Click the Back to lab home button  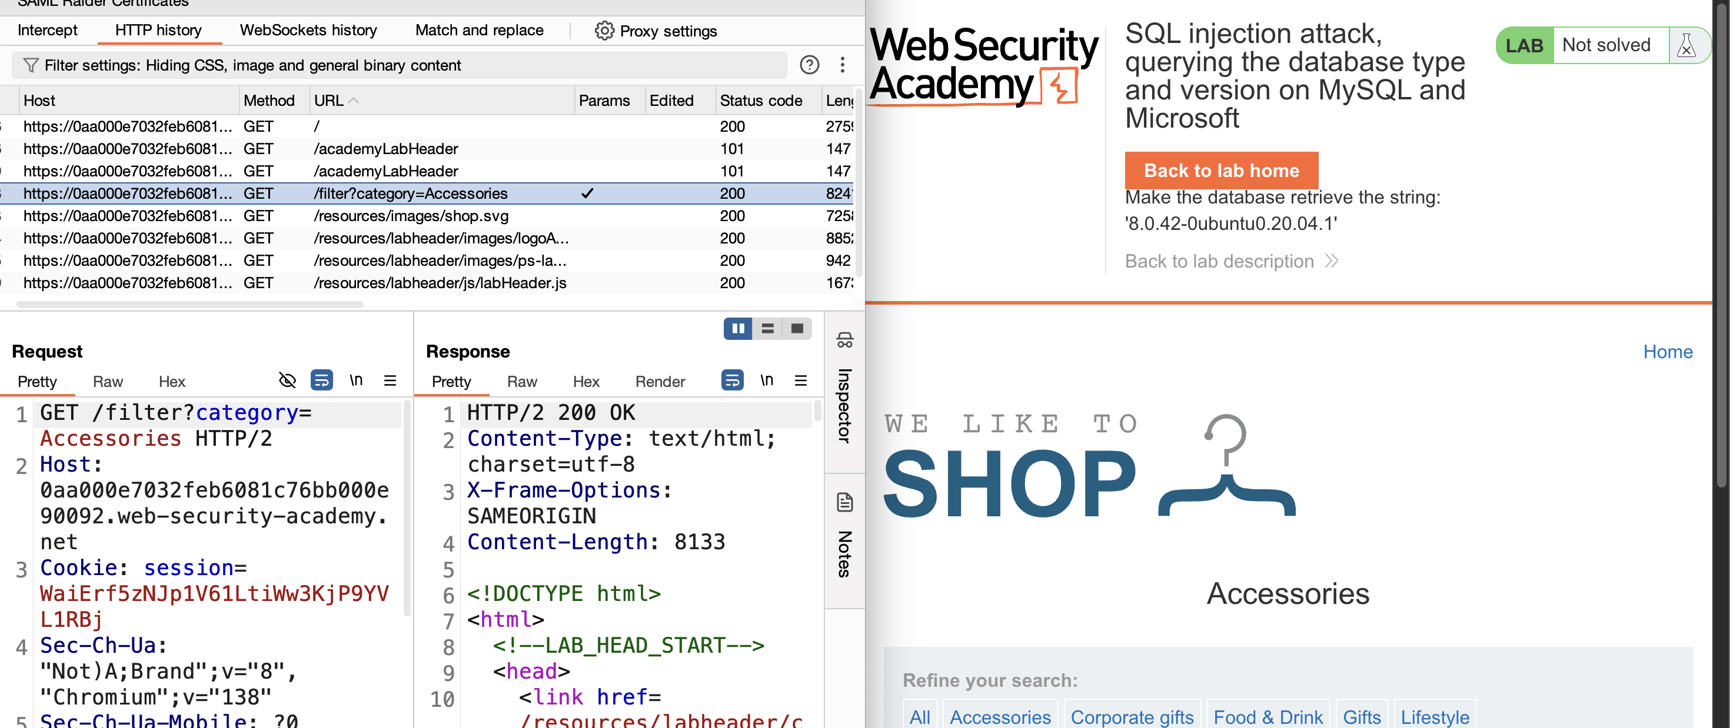(x=1221, y=171)
